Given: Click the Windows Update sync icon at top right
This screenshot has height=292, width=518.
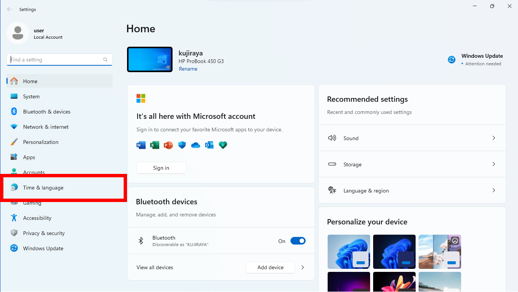Looking at the screenshot, I should click(451, 60).
